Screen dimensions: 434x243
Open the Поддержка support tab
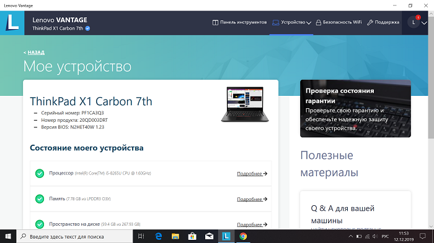[383, 22]
